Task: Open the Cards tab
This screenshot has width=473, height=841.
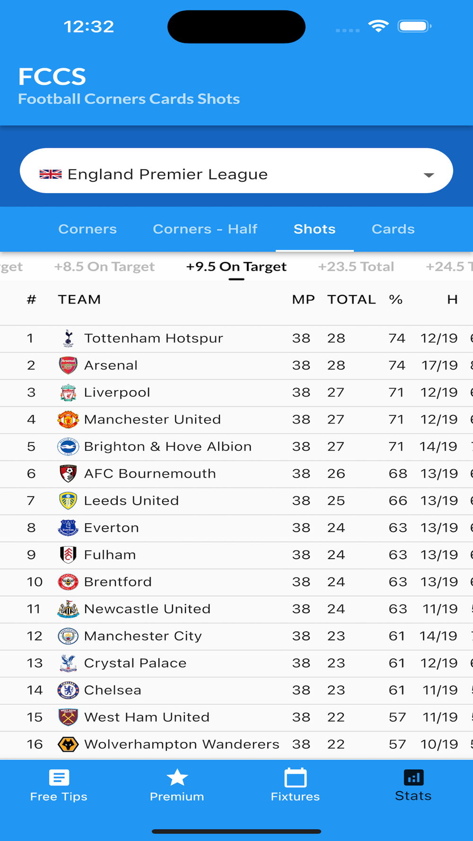Action: tap(393, 229)
